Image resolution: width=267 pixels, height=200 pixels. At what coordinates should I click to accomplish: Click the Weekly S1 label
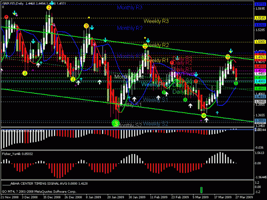[156, 100]
